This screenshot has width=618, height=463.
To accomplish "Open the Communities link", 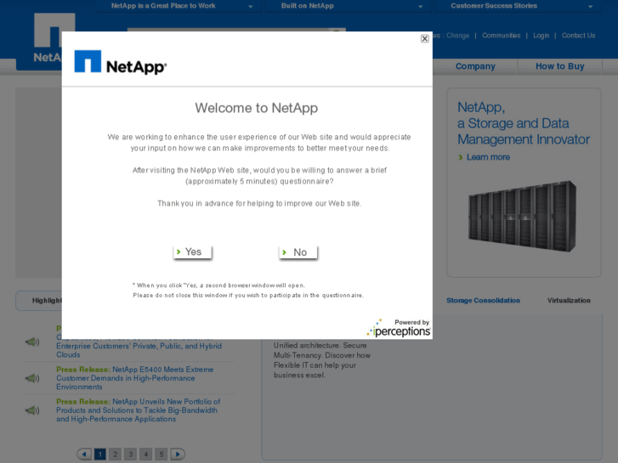I will (501, 36).
